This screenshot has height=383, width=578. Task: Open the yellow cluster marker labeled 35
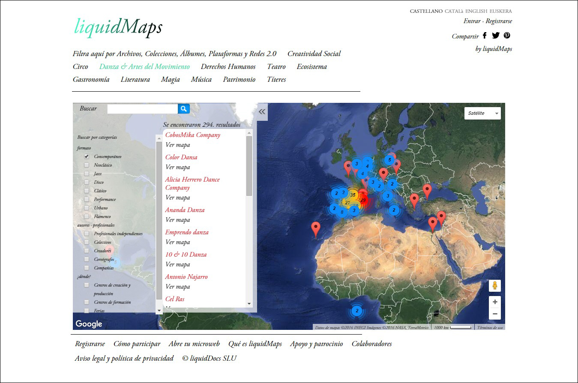click(x=353, y=195)
